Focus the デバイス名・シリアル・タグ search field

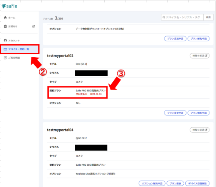coord(182,17)
